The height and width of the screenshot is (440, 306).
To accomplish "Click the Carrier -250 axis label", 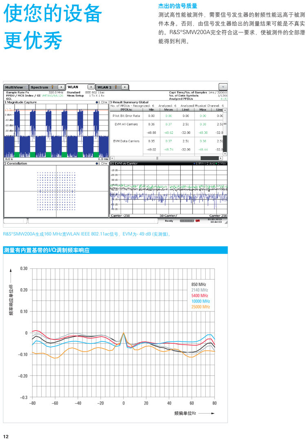I will coord(120,216).
